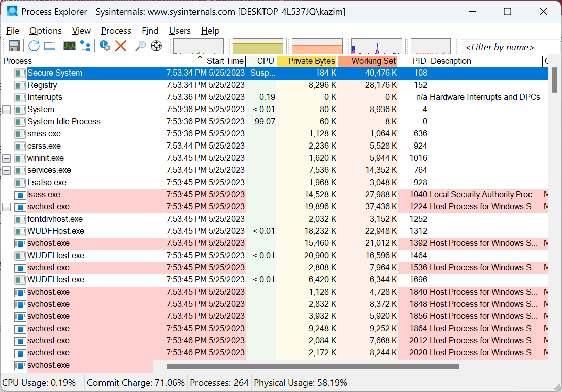Click the Registry process icon
This screenshot has width=562, height=392.
[x=20, y=85]
